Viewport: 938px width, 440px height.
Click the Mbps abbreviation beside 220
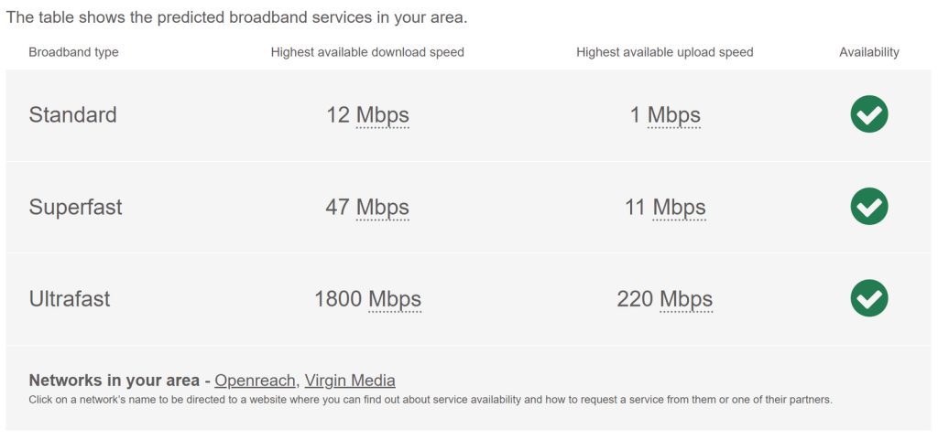(686, 299)
